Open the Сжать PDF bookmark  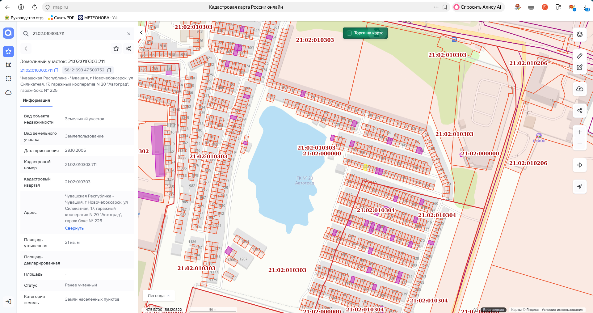click(61, 18)
